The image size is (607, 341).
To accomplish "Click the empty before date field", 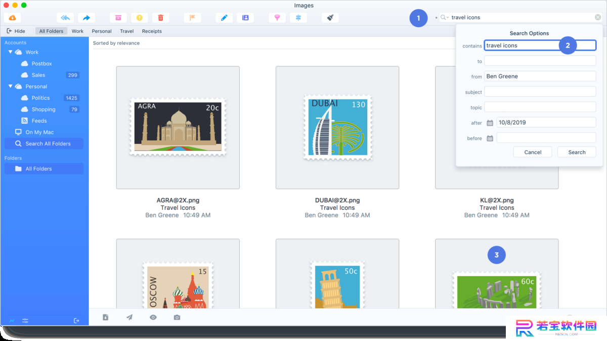I will (x=546, y=138).
